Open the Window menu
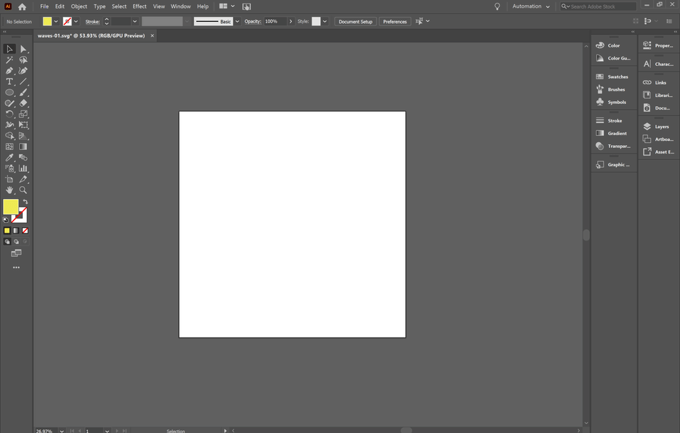Screen dimensions: 680x433 [x=181, y=6]
